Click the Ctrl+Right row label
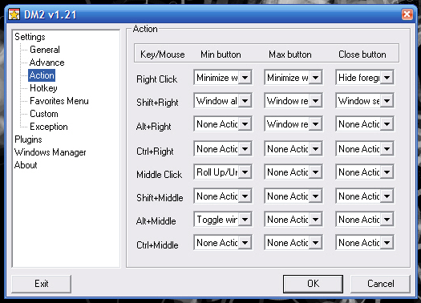Viewport: 421px width, 303px height. click(155, 151)
